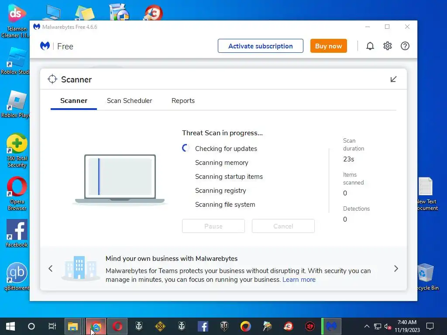
Task: Follow the Learn more link
Action: pos(299,280)
